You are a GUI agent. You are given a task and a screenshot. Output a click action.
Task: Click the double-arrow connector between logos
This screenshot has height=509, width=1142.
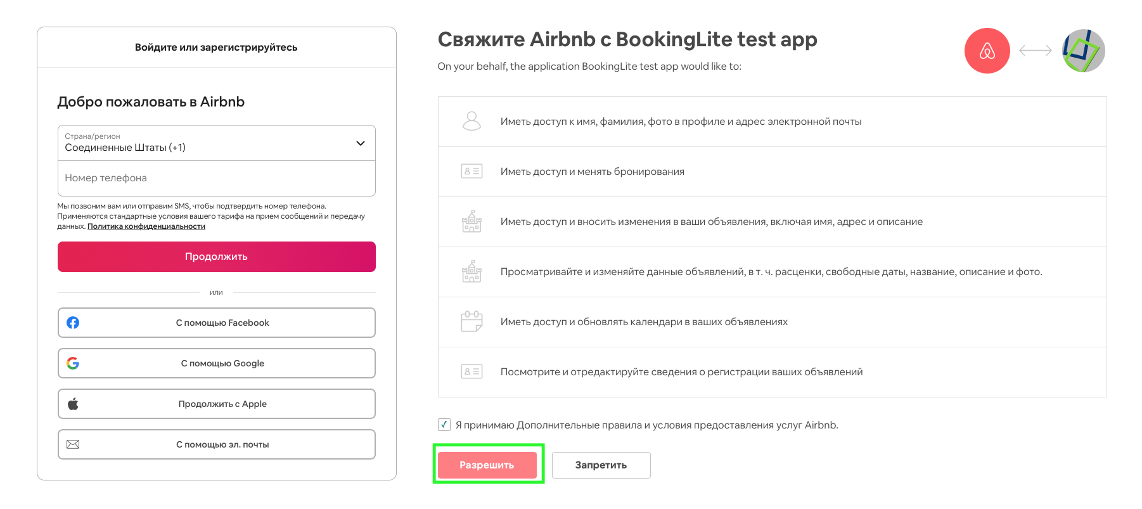(x=1036, y=51)
